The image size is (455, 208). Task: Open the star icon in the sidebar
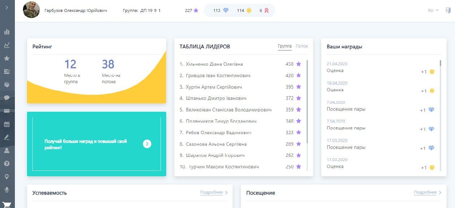pyautogui.click(x=7, y=58)
